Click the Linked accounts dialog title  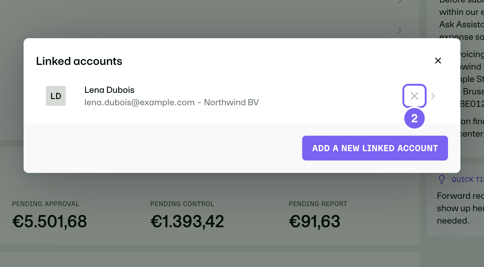click(79, 61)
